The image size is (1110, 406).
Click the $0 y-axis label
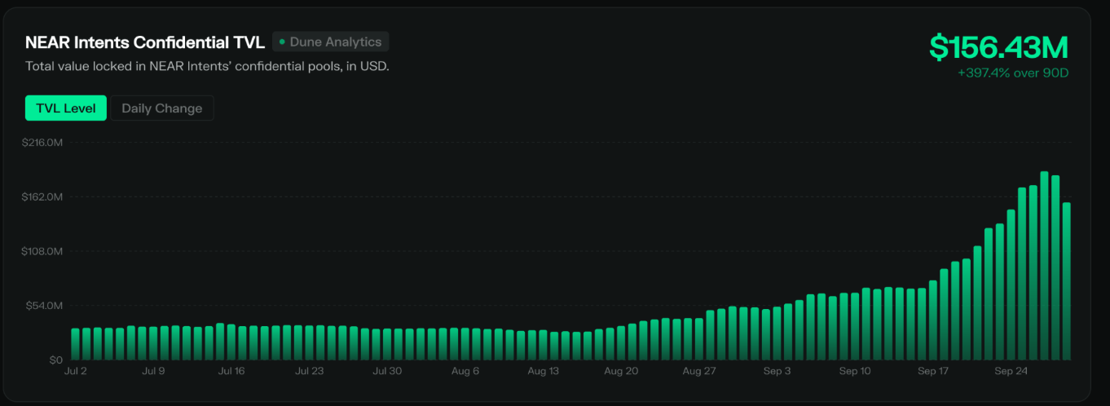point(55,360)
